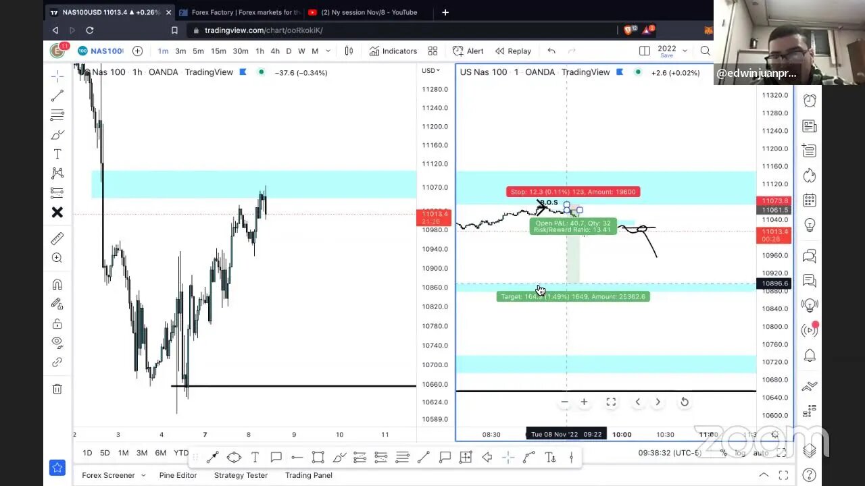Open the USD currency dropdown
This screenshot has width=865, height=486.
(430, 71)
